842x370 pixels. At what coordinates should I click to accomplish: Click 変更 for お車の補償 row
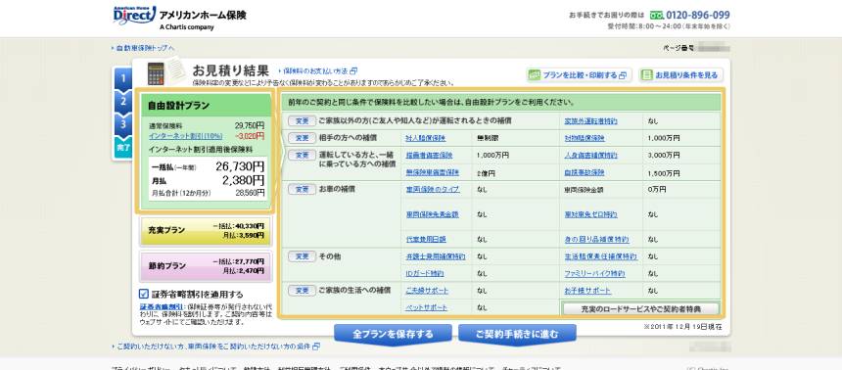tap(302, 190)
